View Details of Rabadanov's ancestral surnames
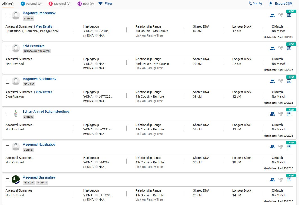299x205 pixels. (x=44, y=26)
